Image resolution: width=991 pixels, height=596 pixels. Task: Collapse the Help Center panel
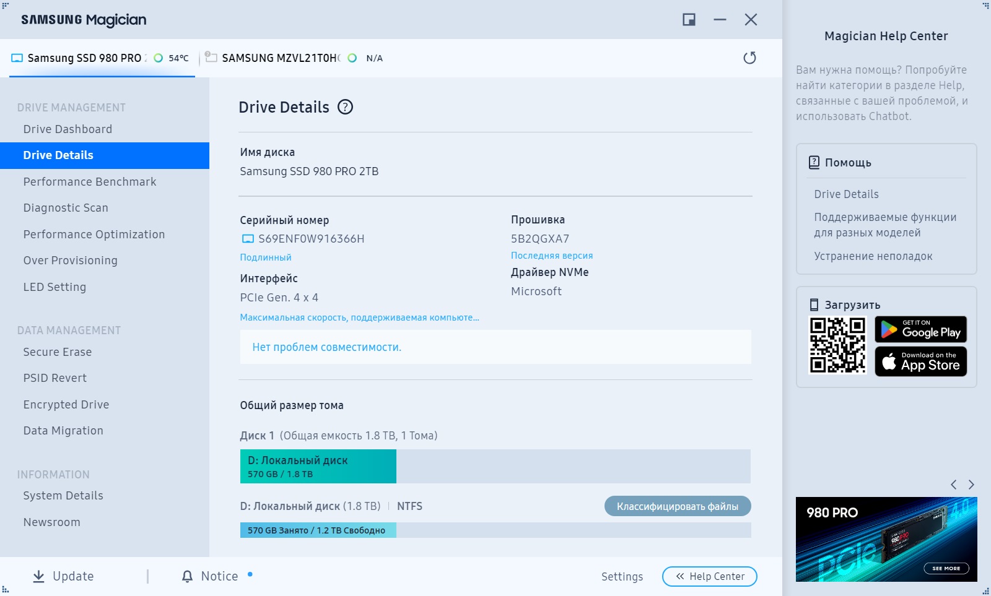coord(710,576)
